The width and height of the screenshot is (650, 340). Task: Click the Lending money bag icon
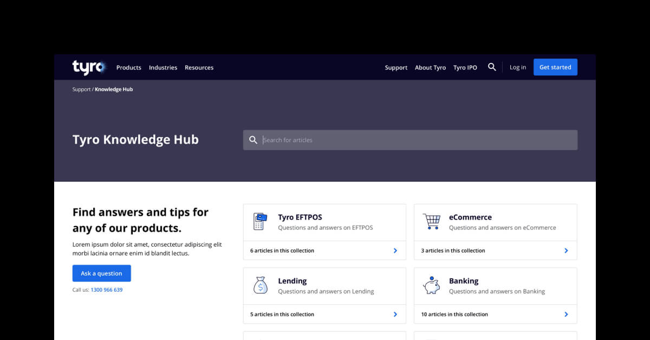pyautogui.click(x=261, y=285)
